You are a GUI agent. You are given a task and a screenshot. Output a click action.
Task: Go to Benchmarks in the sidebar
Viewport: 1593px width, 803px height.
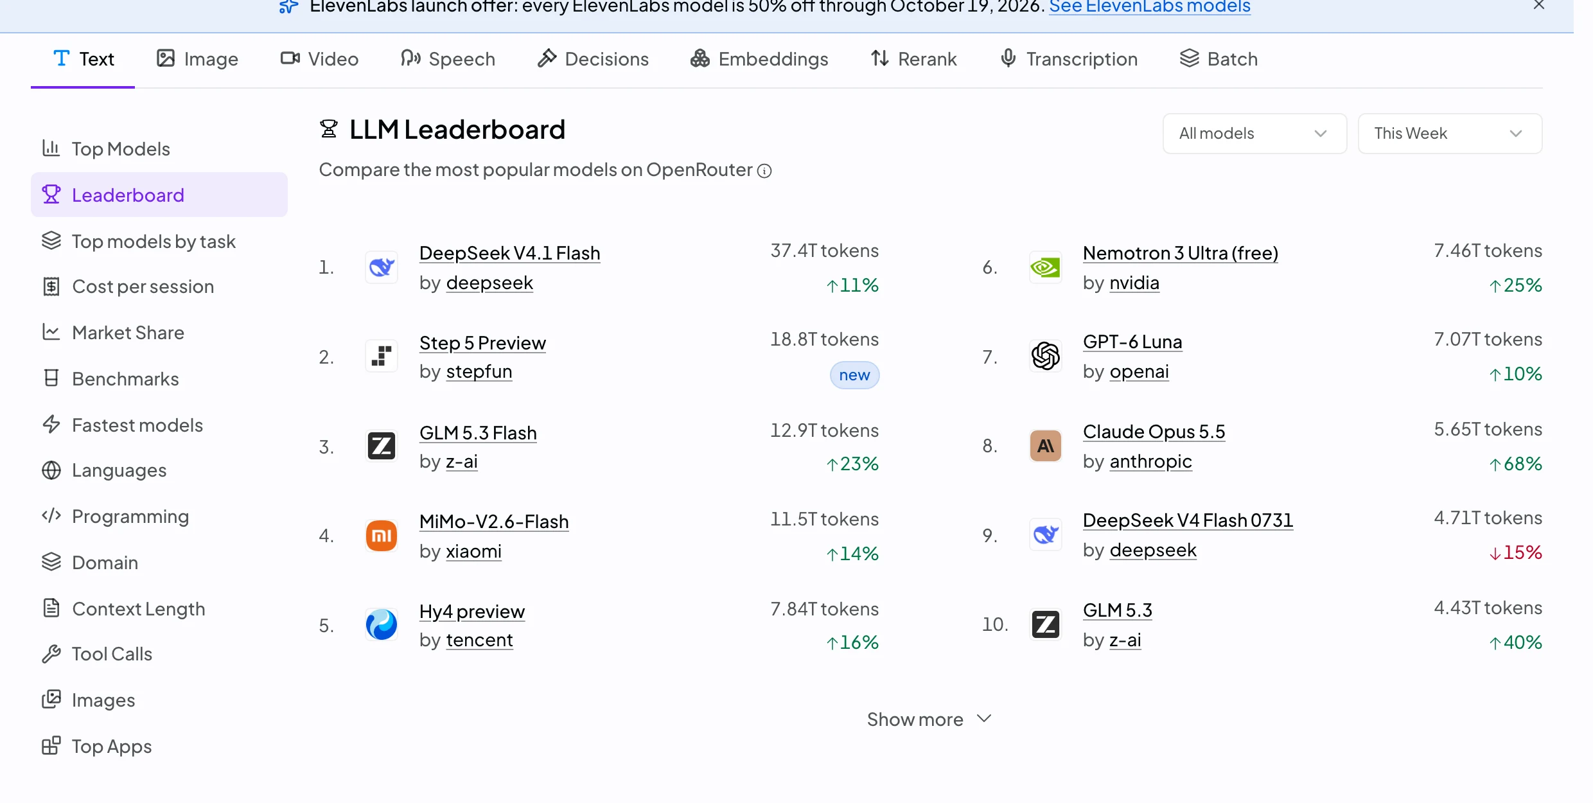click(x=159, y=379)
